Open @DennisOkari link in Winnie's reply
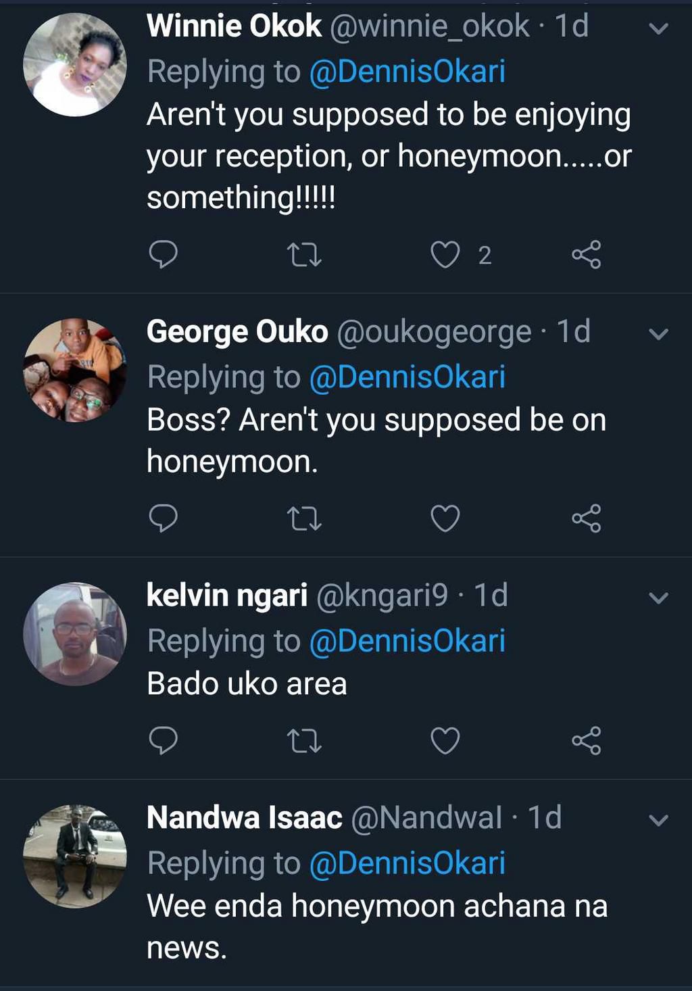This screenshot has height=991, width=692. [x=407, y=72]
